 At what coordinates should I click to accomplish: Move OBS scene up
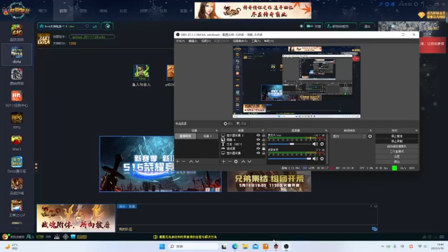pyautogui.click(x=191, y=161)
